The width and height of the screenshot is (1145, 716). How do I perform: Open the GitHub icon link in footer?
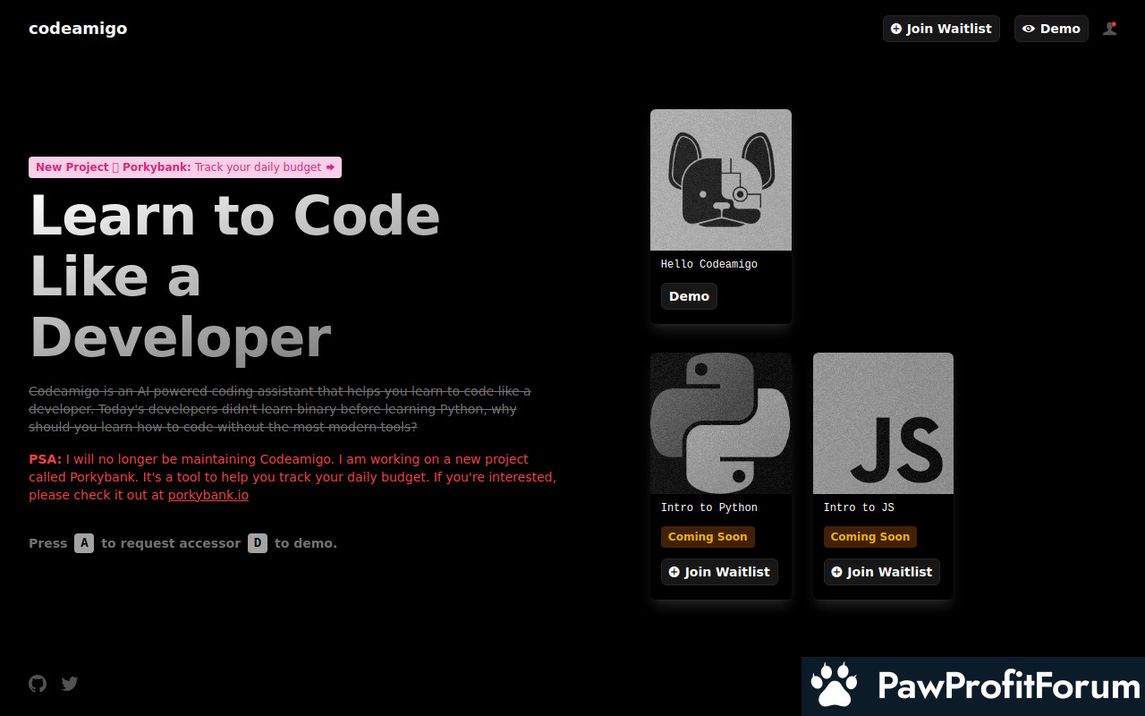pos(38,684)
